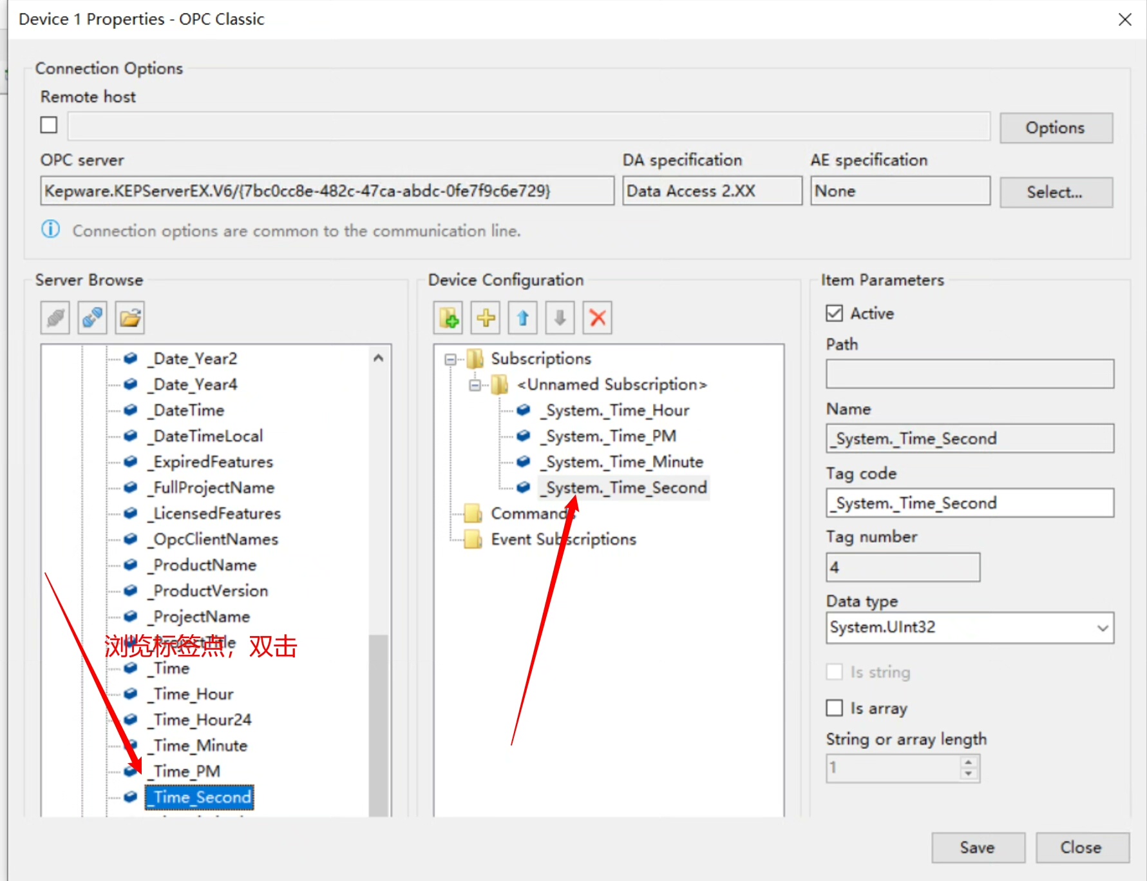The image size is (1147, 881).
Task: Uncheck the Active checkbox
Action: (x=834, y=313)
